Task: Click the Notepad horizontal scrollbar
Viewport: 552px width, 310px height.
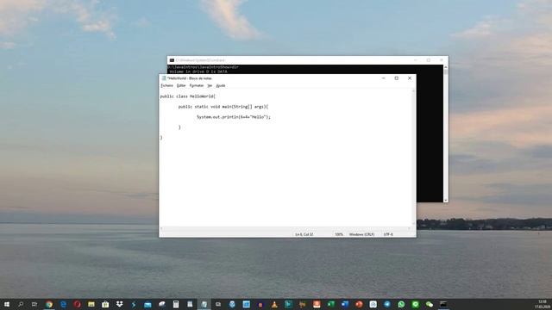Action: (285, 228)
